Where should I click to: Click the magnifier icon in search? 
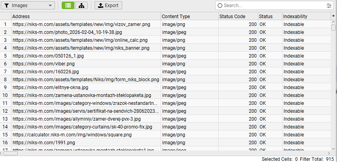coord(220,6)
